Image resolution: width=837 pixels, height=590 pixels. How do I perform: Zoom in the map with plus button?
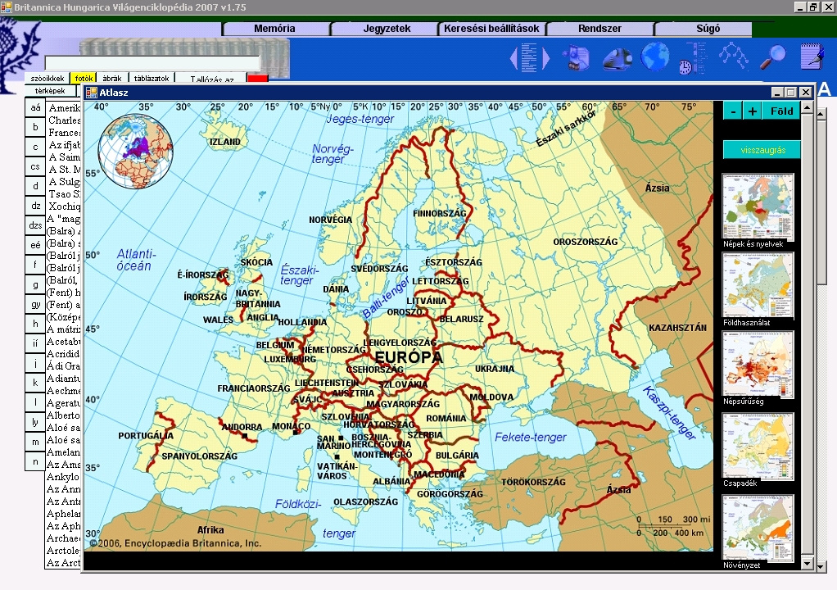tap(752, 111)
